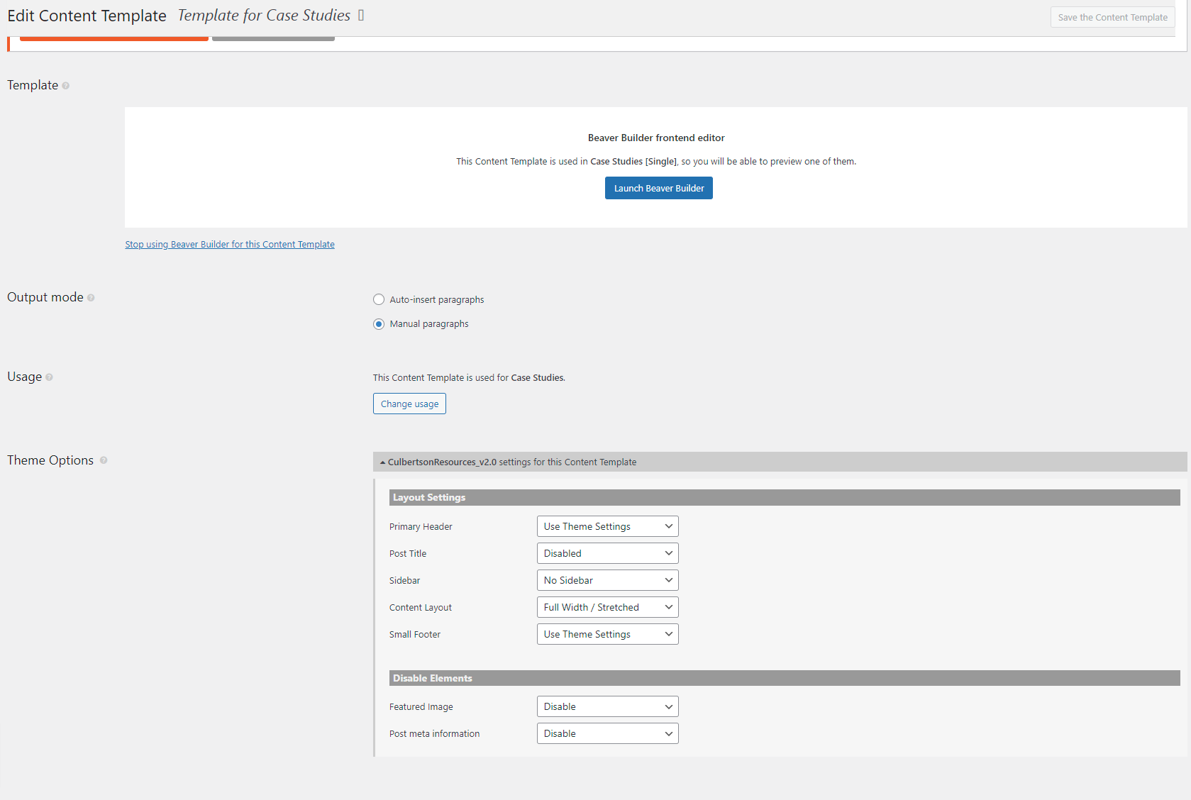This screenshot has height=800, width=1191.
Task: Click the Template for Case Studies title
Action: pyautogui.click(x=264, y=16)
